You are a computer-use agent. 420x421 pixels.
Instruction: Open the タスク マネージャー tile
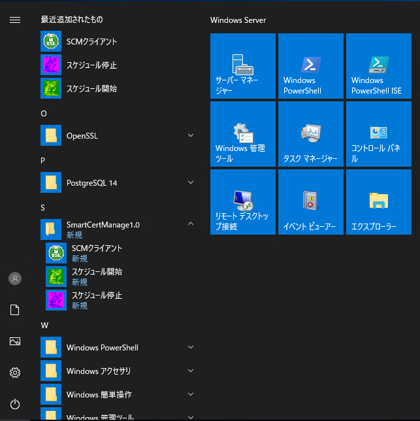coord(311,134)
